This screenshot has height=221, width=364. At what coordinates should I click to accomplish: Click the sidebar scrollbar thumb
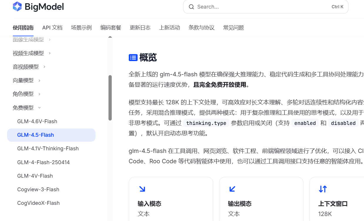(110, 98)
